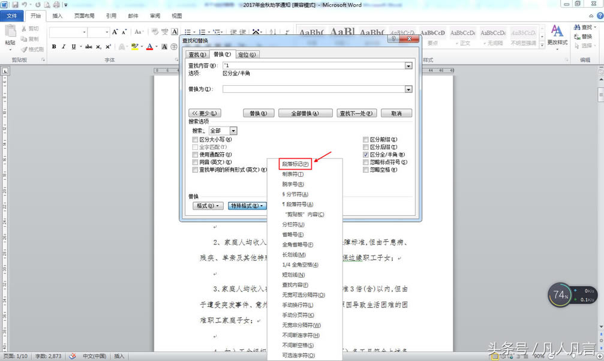
Task: Click the Save icon in quick access toolbar
Action: [x=15, y=5]
